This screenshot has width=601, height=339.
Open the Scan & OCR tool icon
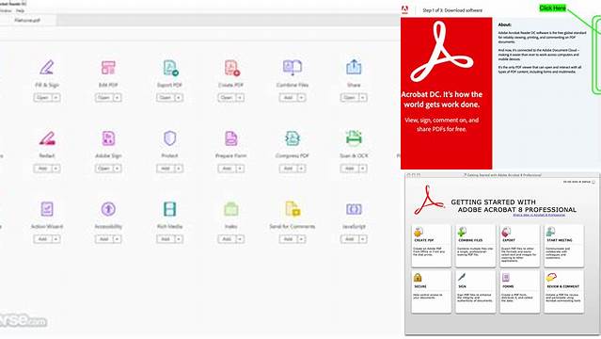coord(354,137)
